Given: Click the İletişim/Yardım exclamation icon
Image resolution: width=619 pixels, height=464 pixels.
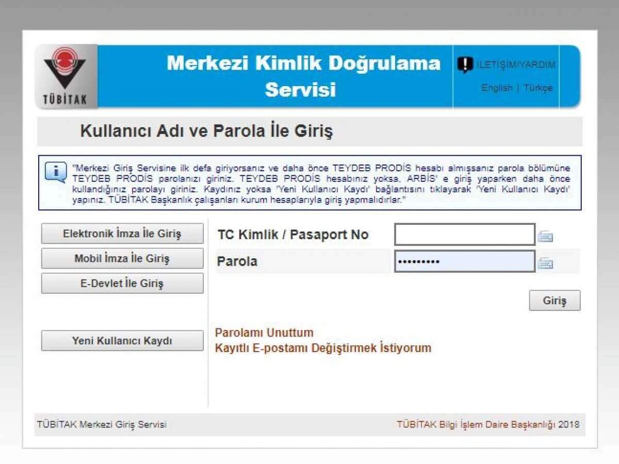Looking at the screenshot, I should (x=465, y=64).
